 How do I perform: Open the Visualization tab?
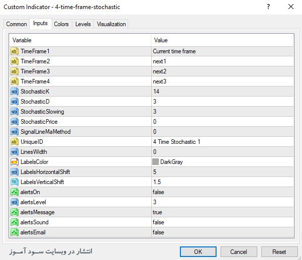pos(112,24)
